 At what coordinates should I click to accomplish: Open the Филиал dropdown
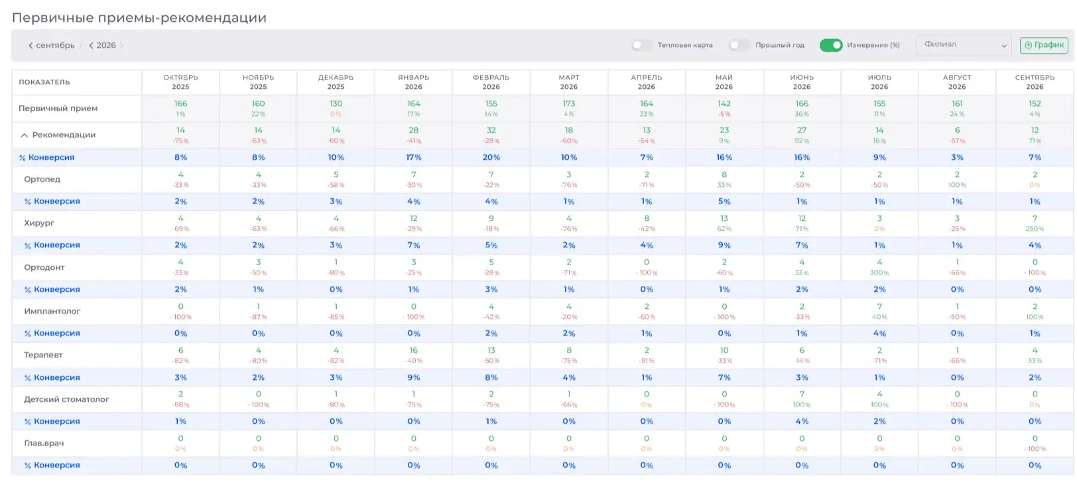[964, 45]
